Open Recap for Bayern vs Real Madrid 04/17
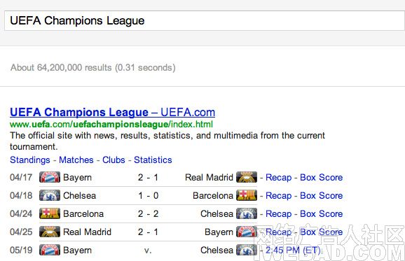405x261 pixels. pos(278,178)
